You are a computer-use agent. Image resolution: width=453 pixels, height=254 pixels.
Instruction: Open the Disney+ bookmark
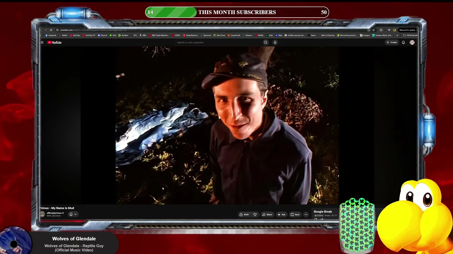click(x=248, y=35)
